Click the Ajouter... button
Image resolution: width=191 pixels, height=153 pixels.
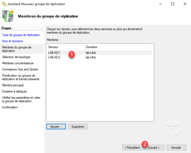tap(56, 127)
